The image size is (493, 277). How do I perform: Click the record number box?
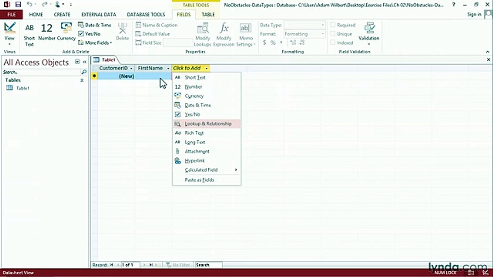click(130, 265)
